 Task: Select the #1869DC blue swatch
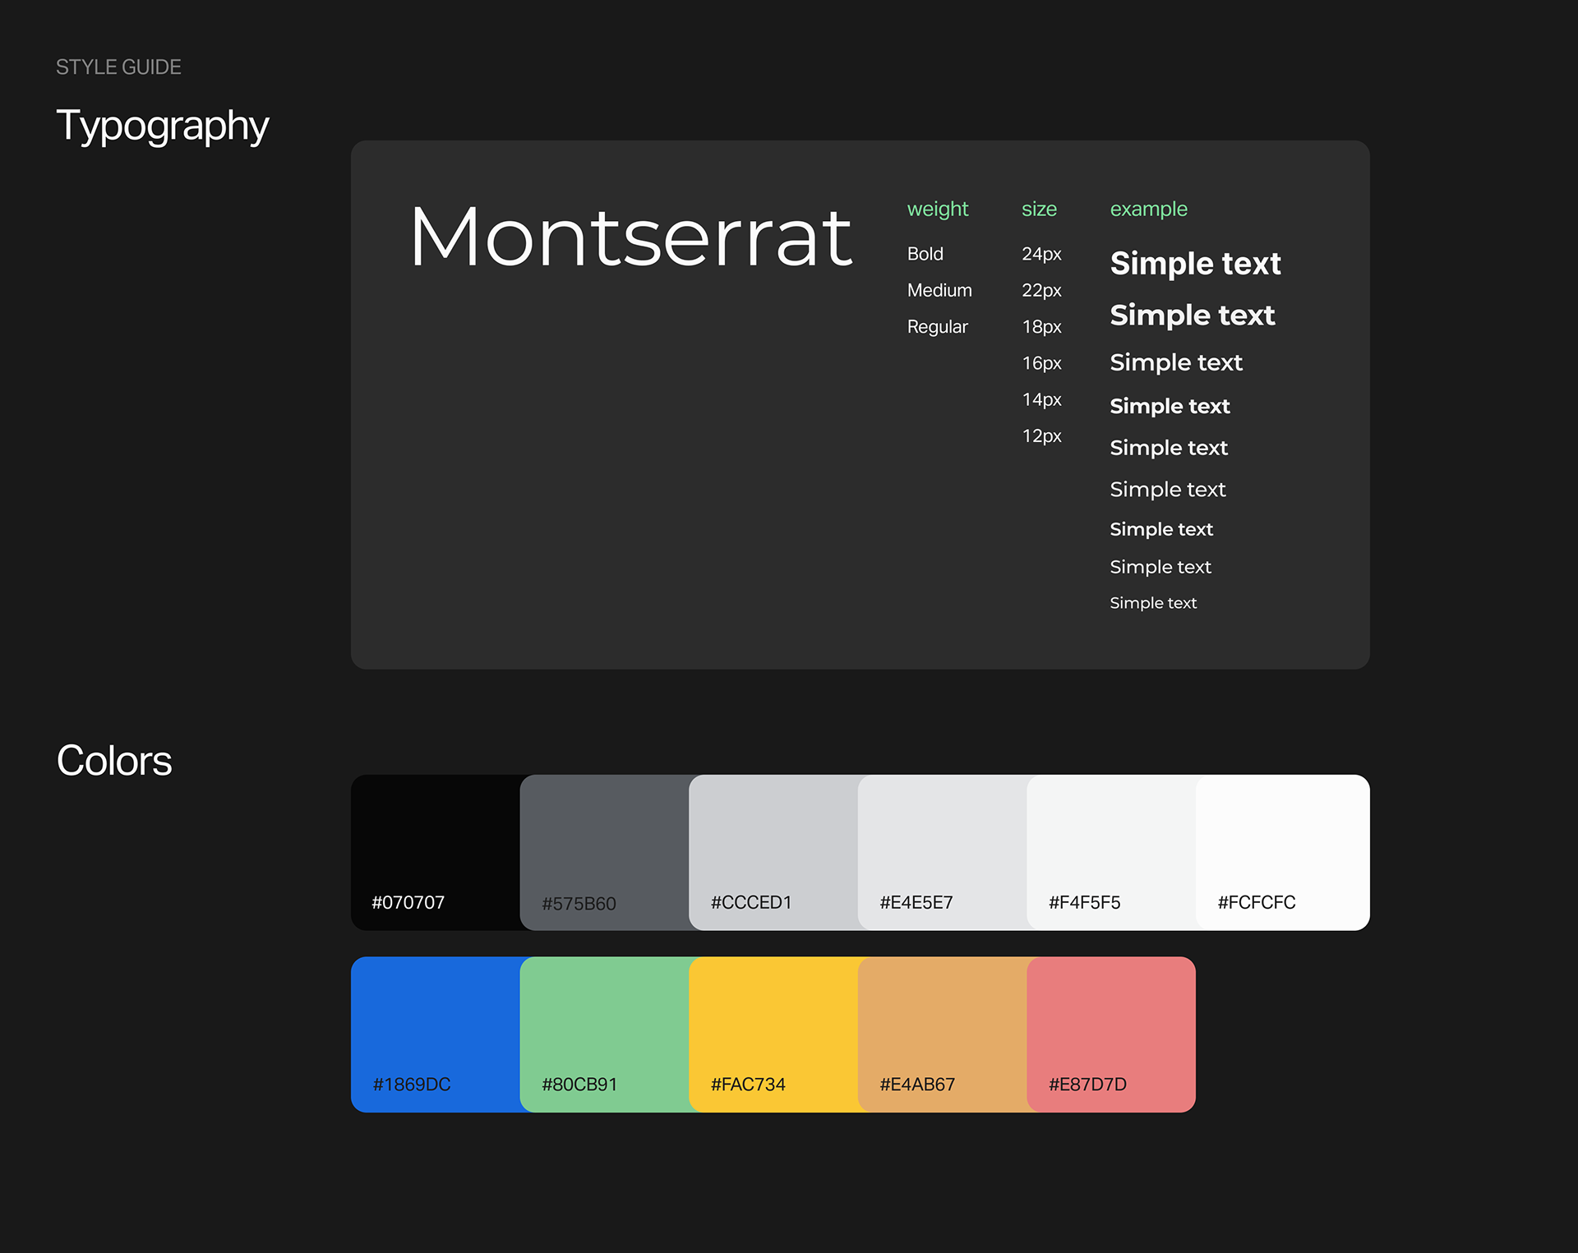(x=436, y=1034)
